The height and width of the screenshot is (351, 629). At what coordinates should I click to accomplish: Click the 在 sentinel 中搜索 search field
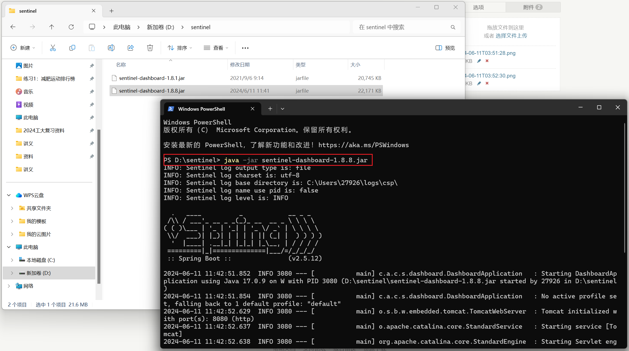pos(402,27)
